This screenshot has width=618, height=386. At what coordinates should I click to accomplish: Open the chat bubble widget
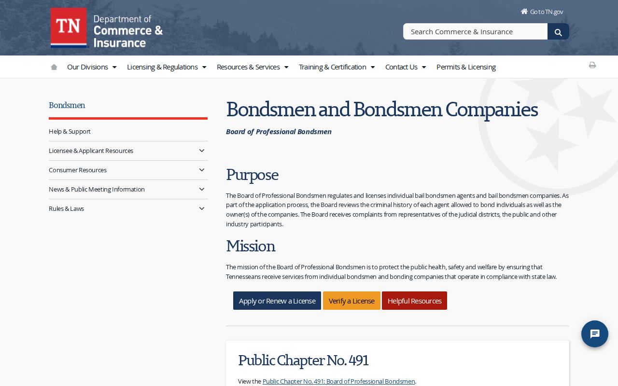(x=595, y=334)
